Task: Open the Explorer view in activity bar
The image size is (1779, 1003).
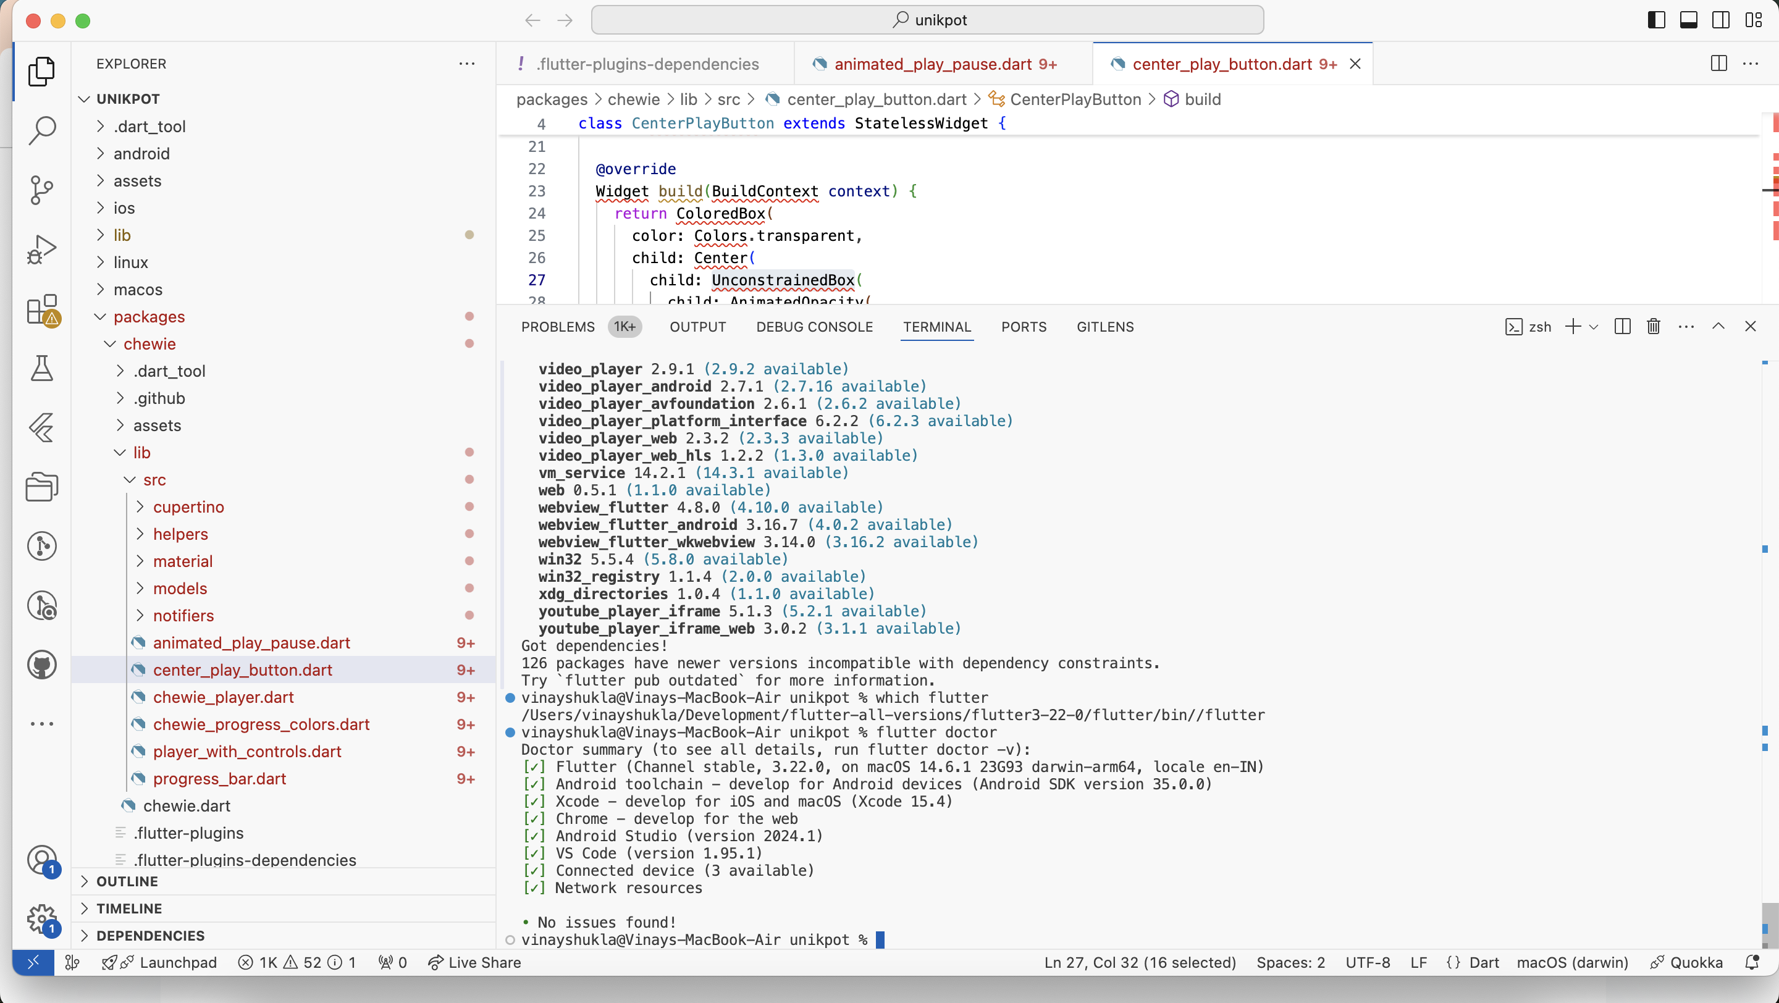Action: [x=41, y=71]
